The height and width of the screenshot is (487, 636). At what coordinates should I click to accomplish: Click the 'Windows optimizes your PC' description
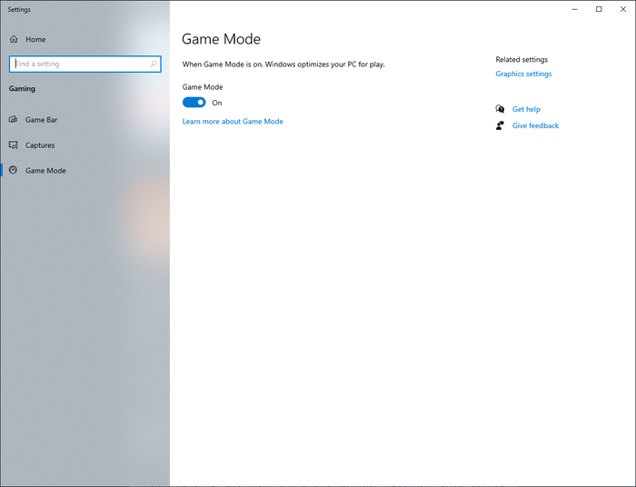coord(283,65)
